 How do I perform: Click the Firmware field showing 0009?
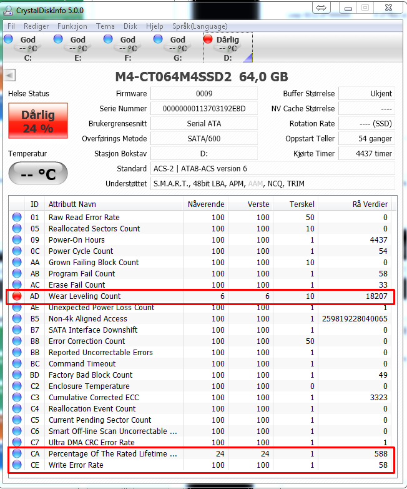204,94
